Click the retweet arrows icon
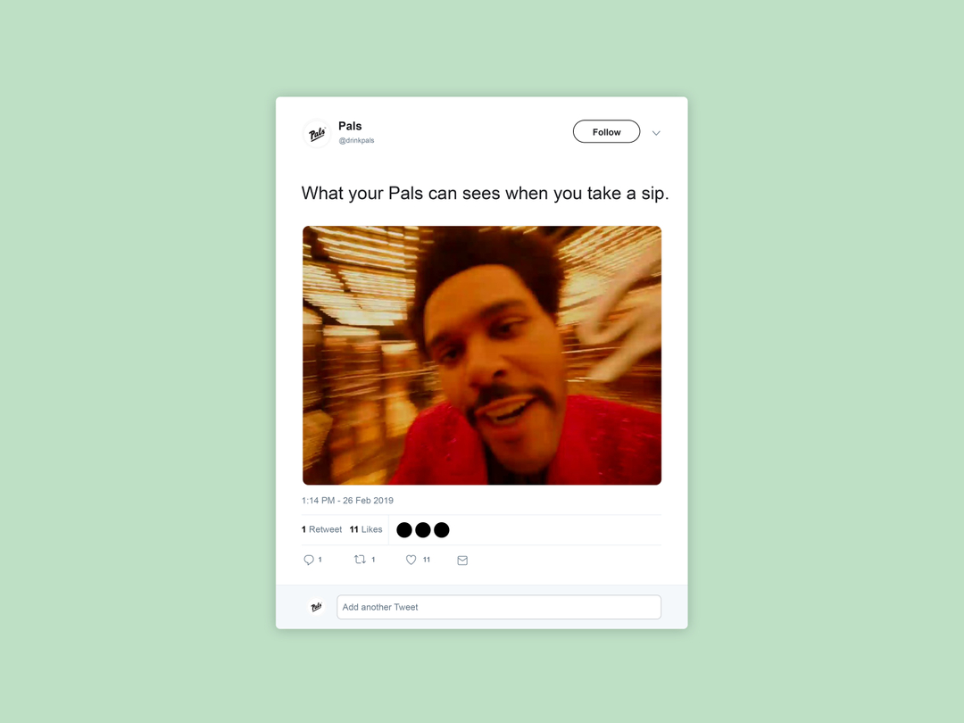This screenshot has height=723, width=964. pos(361,559)
